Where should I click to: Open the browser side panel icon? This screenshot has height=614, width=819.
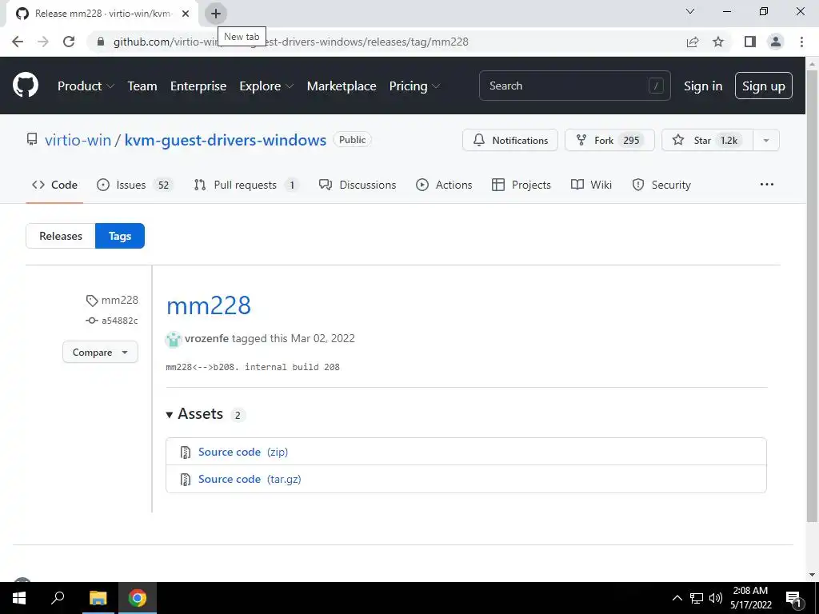pyautogui.click(x=750, y=42)
